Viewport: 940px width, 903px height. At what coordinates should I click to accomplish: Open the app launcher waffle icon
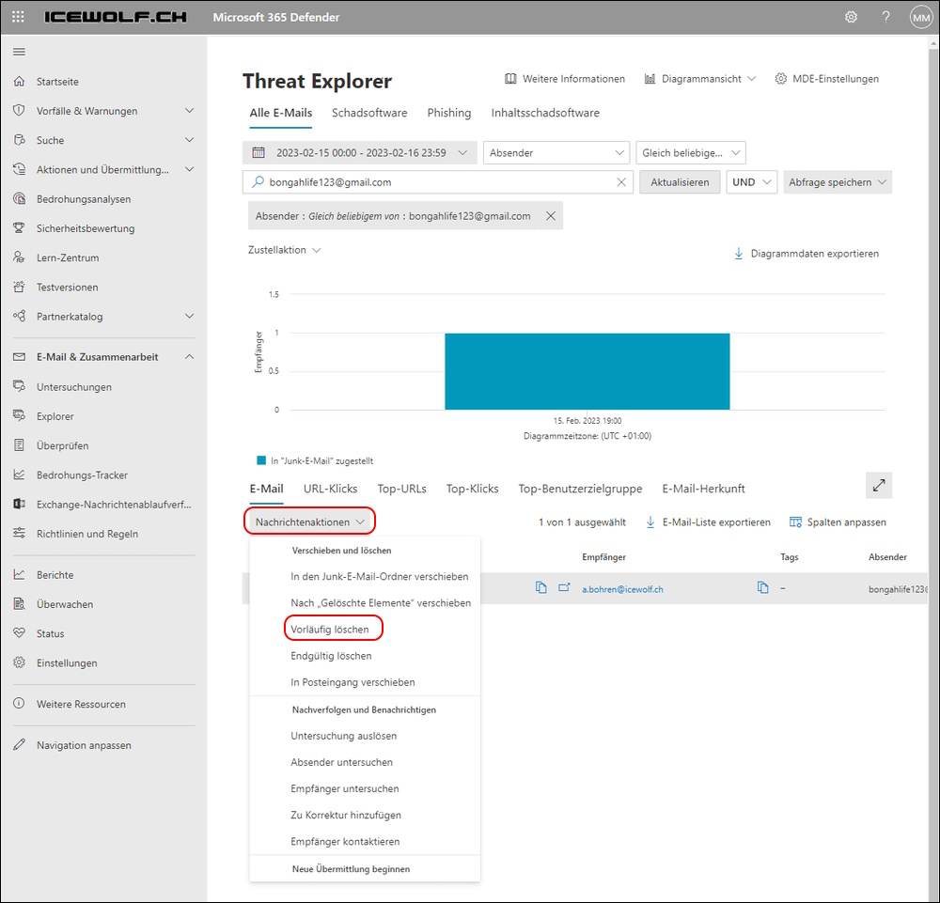click(18, 17)
